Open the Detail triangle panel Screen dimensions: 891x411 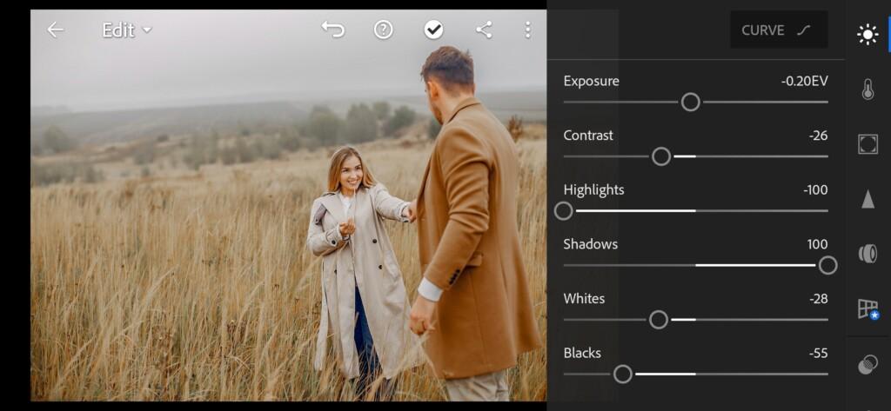pyautogui.click(x=868, y=199)
